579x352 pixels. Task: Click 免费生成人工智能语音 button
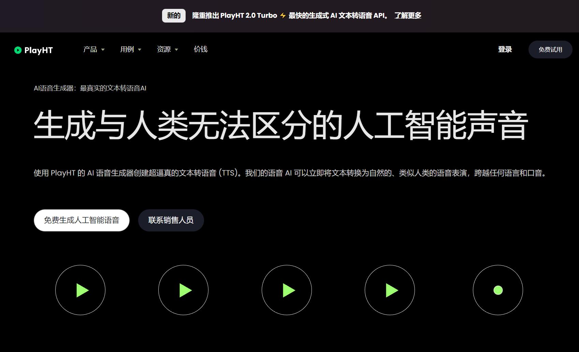(82, 220)
